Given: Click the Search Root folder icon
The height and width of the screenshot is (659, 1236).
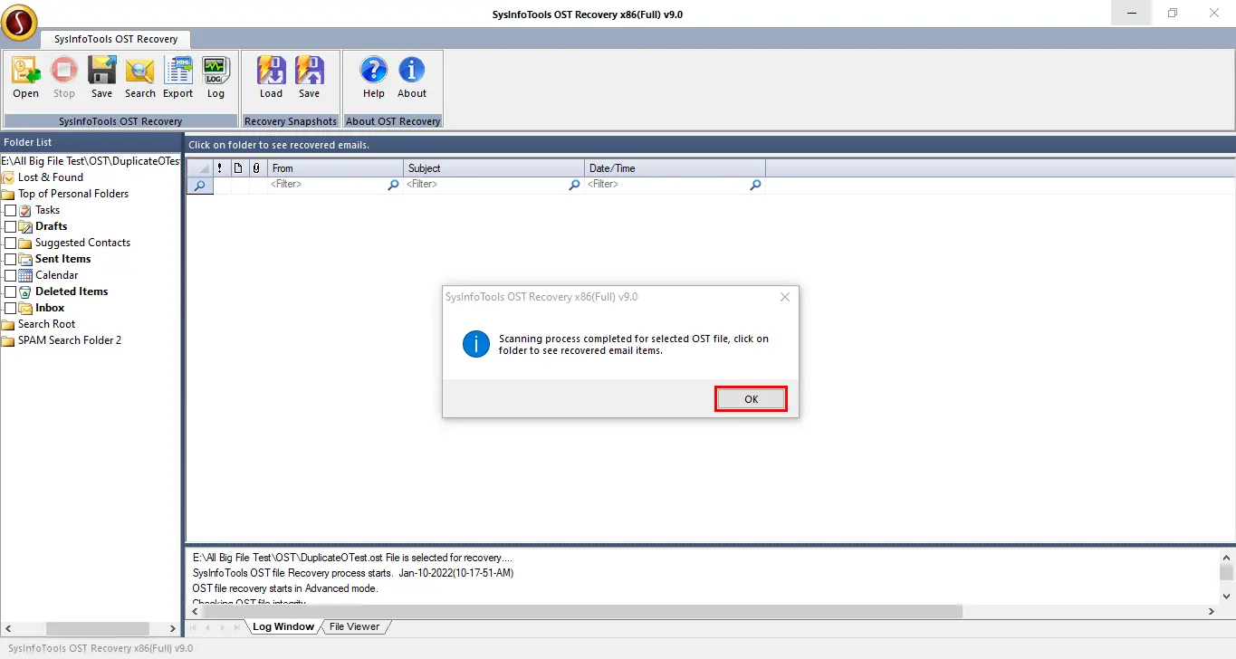Looking at the screenshot, I should point(8,324).
